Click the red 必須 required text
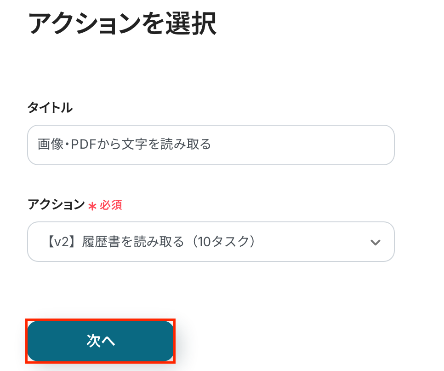The image size is (444, 371). click(111, 205)
